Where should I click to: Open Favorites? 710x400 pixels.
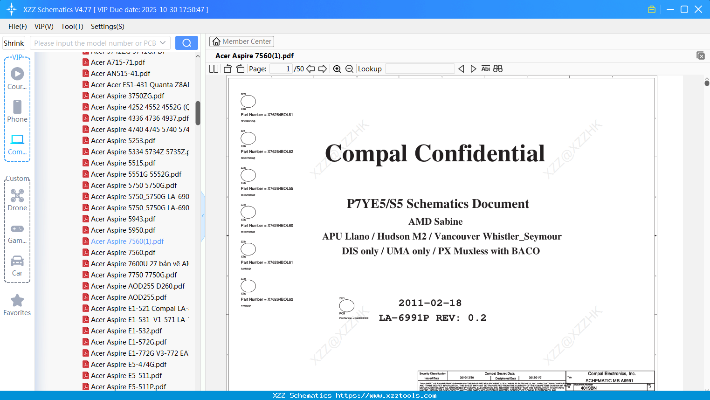pos(17,305)
